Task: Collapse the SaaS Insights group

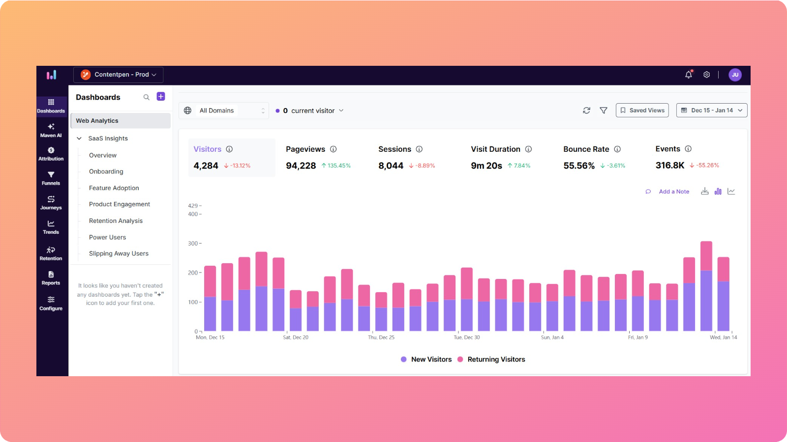Action: (79, 138)
